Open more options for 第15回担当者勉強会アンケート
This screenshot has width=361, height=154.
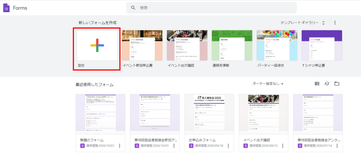[337, 146]
